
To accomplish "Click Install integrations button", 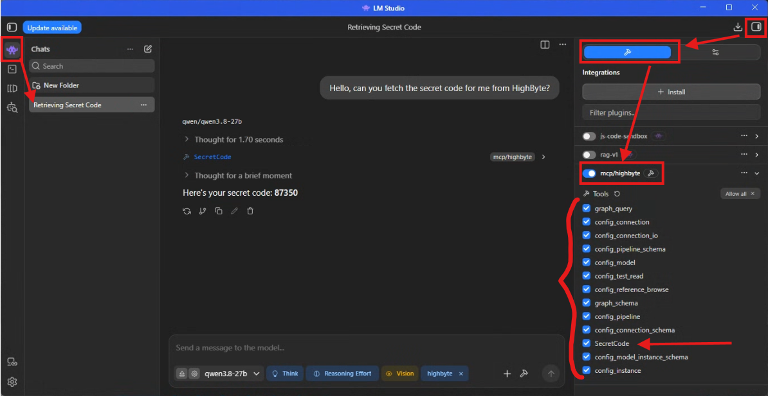I will [671, 91].
